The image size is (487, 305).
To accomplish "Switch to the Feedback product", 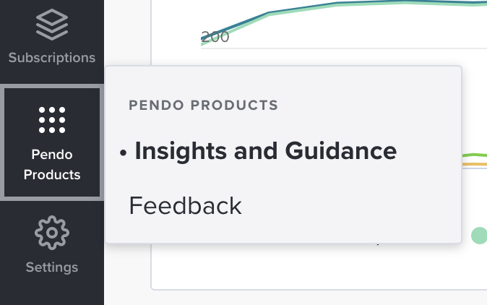I will (x=185, y=205).
